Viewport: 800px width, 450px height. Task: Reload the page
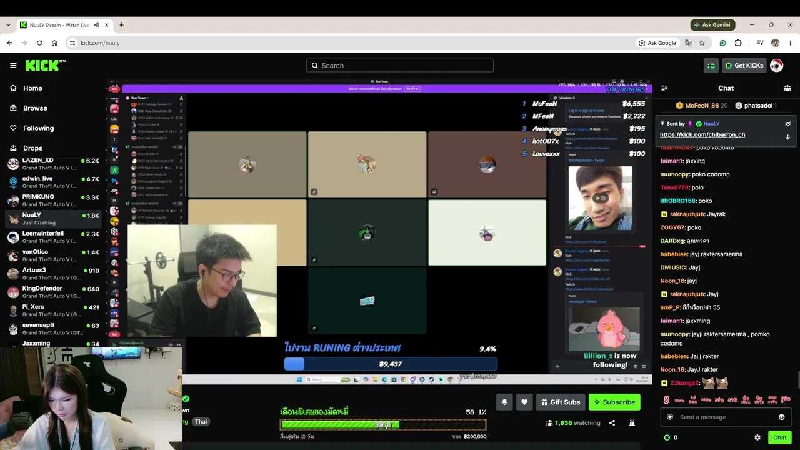click(x=39, y=43)
